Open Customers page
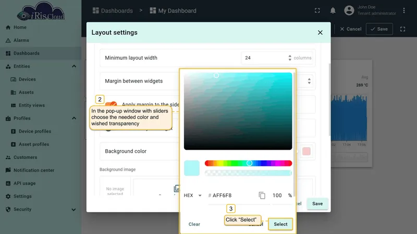Screen dimensions: 417x234 (25, 158)
